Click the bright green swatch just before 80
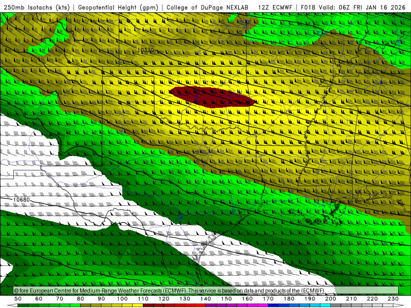411x308 pixels. (x=75, y=305)
